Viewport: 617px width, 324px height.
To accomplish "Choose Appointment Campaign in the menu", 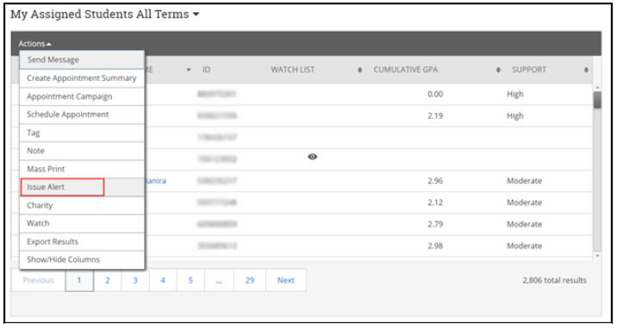I will click(82, 97).
